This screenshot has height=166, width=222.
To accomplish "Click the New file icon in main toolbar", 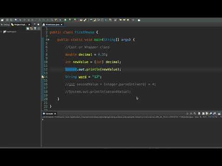I will (x=2, y=20).
